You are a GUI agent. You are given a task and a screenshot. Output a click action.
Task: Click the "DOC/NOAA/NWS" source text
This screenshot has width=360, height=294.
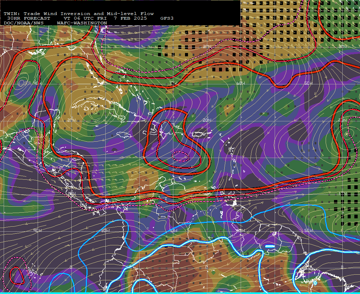pos(24,23)
